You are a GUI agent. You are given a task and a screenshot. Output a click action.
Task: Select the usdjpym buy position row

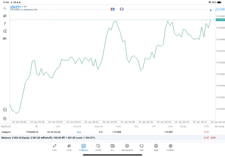point(105,132)
